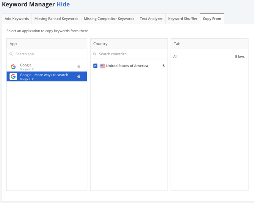This screenshot has width=254, height=203.
Task: Switch to the Add Keywords tab
Action: click(x=17, y=19)
